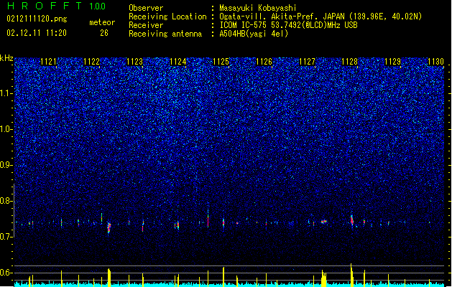
Task: Click the 0.9 kHz axis label
Action: [6, 165]
